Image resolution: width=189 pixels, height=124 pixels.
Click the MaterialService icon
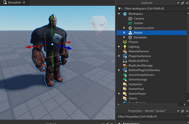point(125,51)
